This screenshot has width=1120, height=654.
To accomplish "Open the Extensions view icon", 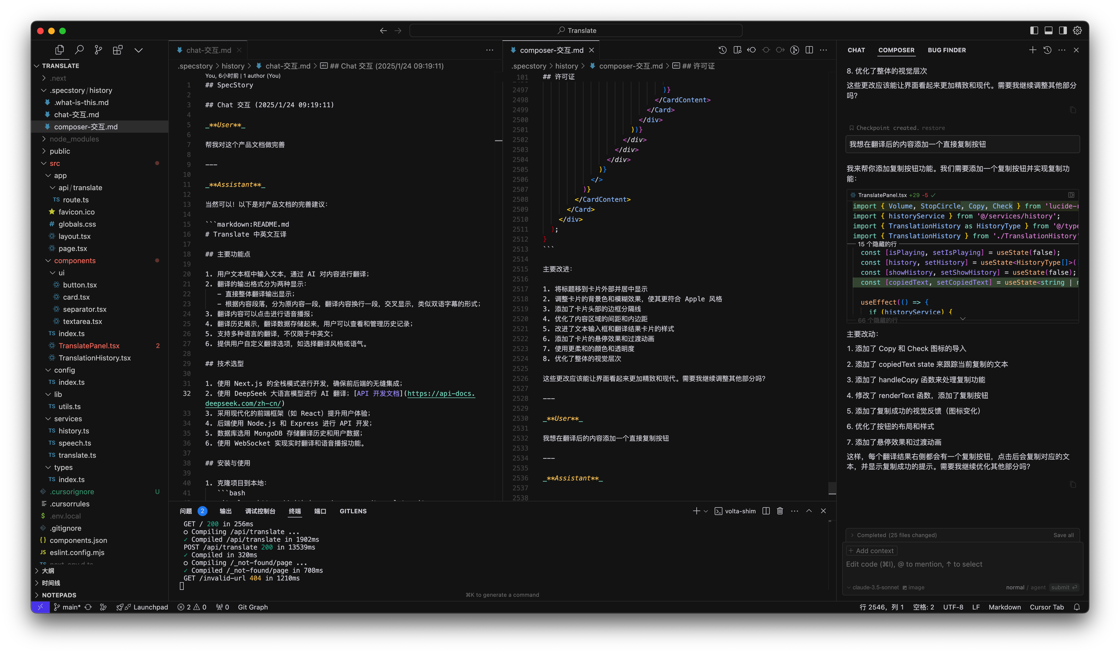I will click(118, 50).
